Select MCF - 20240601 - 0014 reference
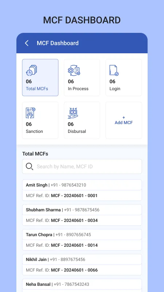Image resolution: width=164 pixels, height=292 pixels. [x=74, y=245]
